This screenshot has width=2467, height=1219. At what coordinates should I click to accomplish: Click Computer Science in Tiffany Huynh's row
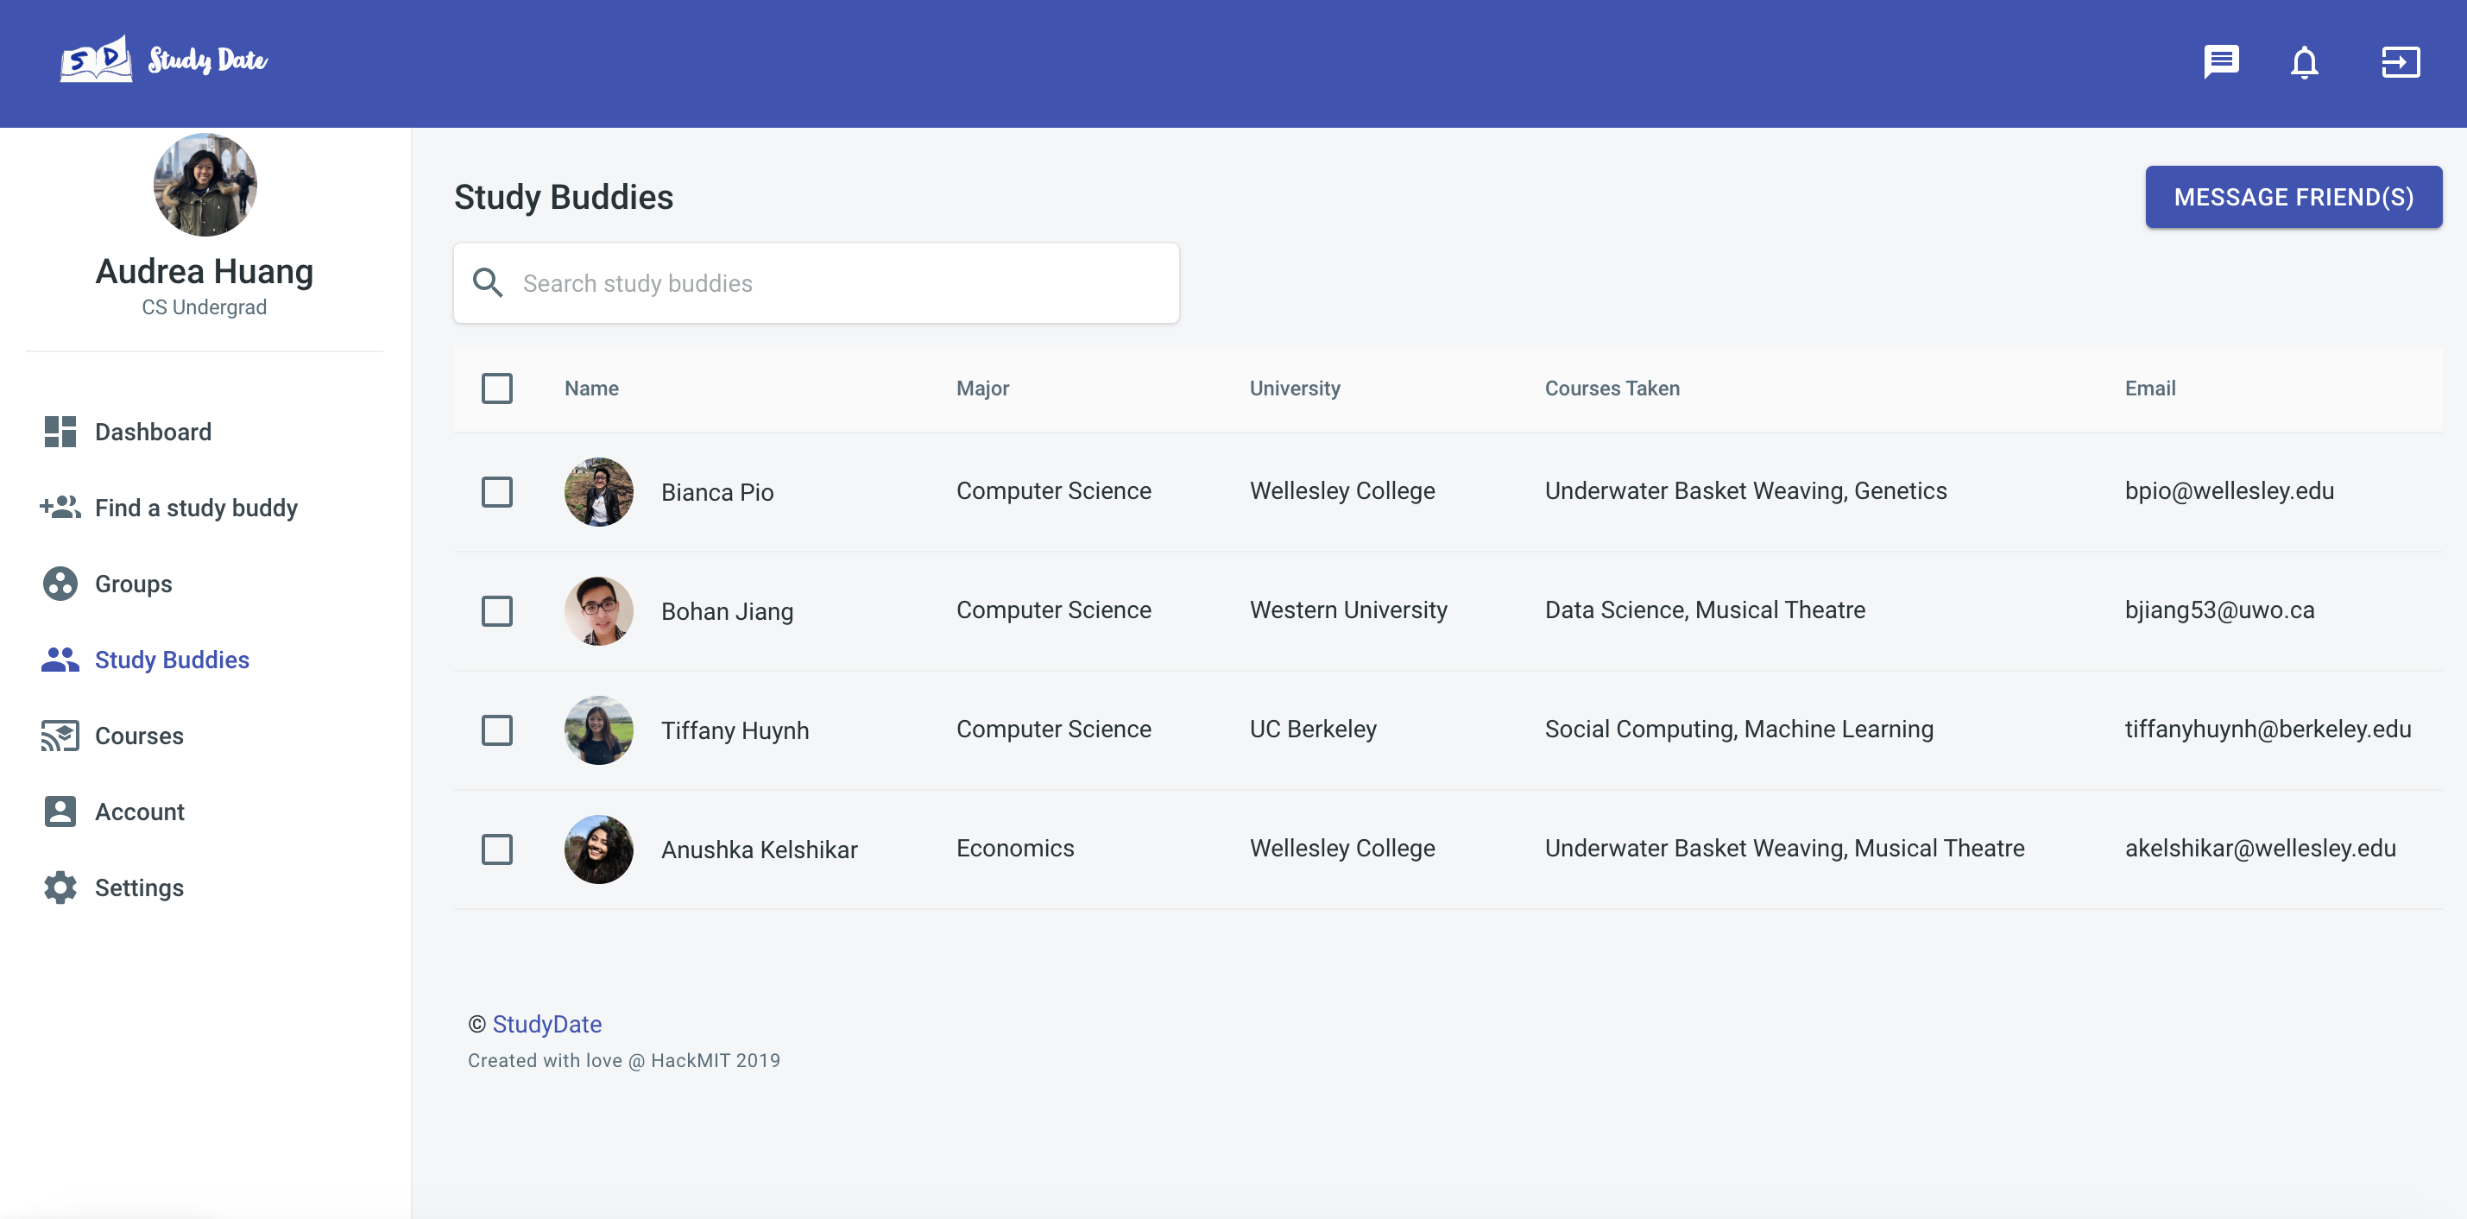click(1053, 730)
